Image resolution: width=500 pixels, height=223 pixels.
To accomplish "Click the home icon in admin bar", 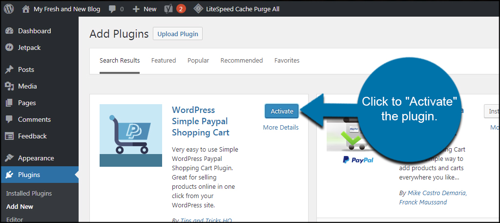I will (x=26, y=9).
